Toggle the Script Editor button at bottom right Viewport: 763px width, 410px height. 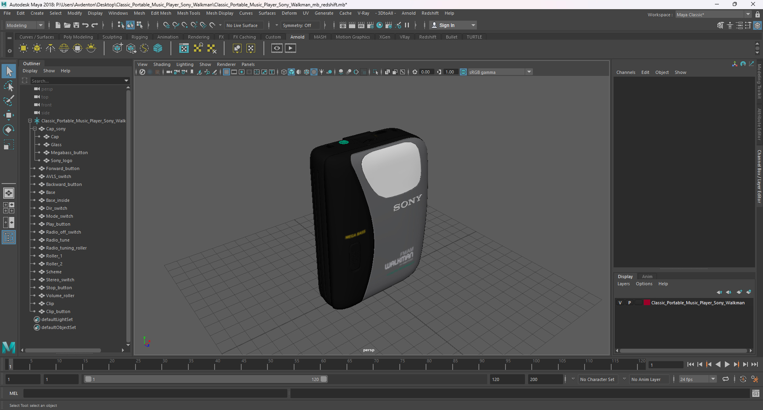click(x=756, y=393)
